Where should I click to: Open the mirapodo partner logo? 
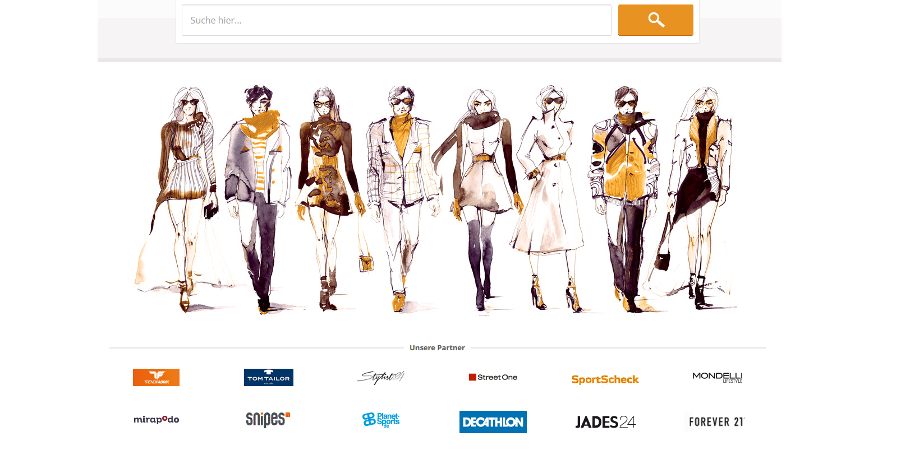pos(156,419)
